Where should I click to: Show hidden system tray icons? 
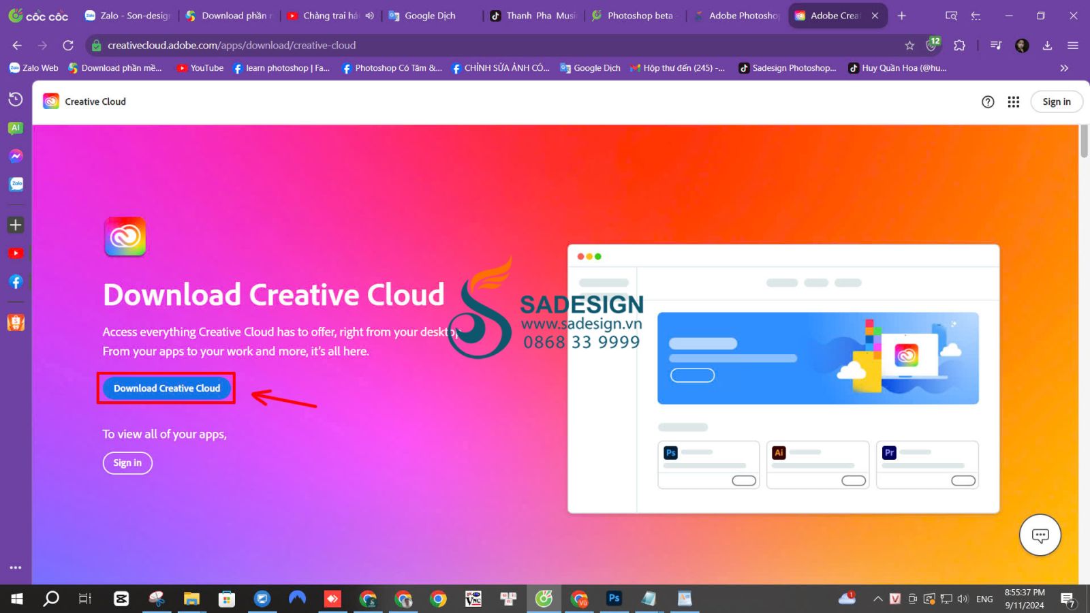click(x=878, y=599)
